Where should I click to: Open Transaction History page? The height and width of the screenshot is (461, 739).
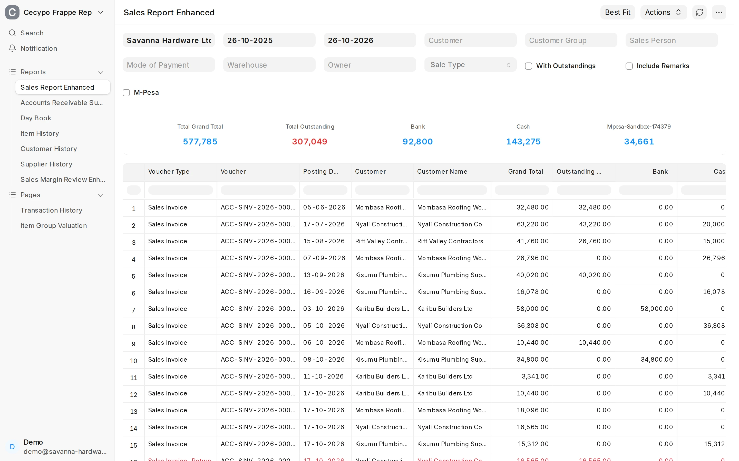(x=63, y=210)
